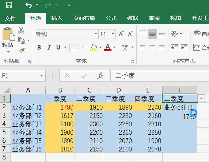The image size is (209, 162).
Task: Click into the Name Box showing F1
Action: tap(19, 76)
